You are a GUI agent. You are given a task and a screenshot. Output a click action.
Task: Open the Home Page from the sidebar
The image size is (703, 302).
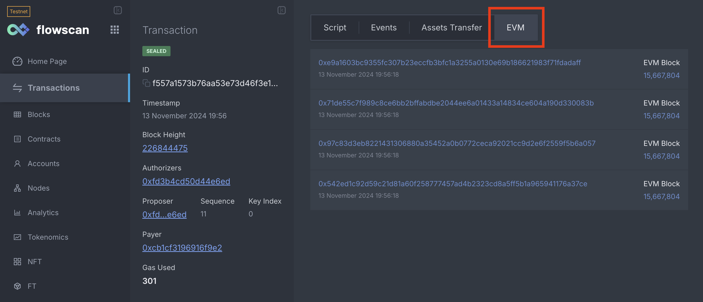(17, 61)
